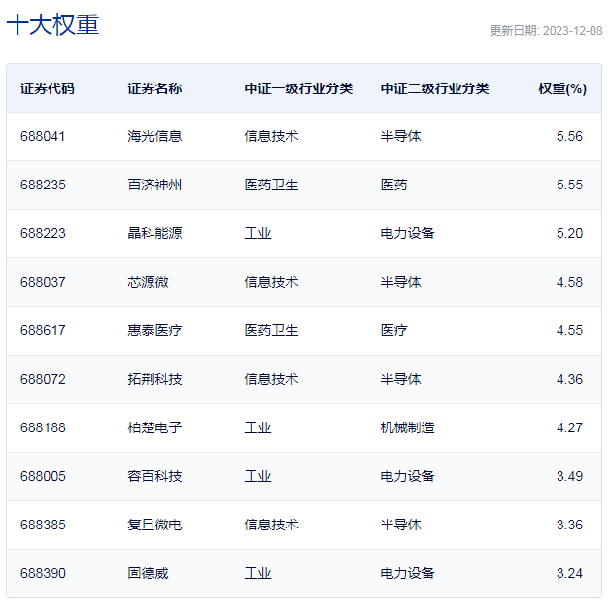Image resolution: width=610 pixels, height=612 pixels.
Task: Click 工业 in the 柏楚电子 row
Action: point(257,427)
